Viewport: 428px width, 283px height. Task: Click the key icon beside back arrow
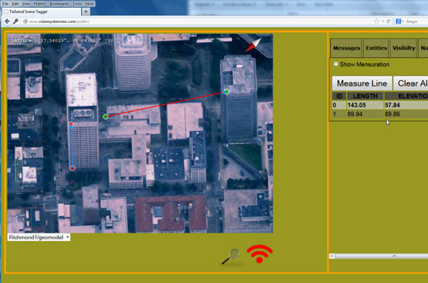[15, 21]
